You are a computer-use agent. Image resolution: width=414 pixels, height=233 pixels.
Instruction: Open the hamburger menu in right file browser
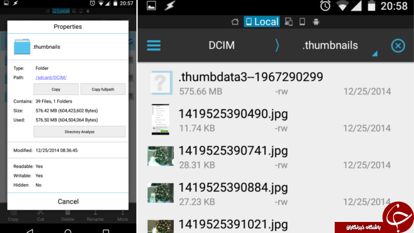[154, 45]
